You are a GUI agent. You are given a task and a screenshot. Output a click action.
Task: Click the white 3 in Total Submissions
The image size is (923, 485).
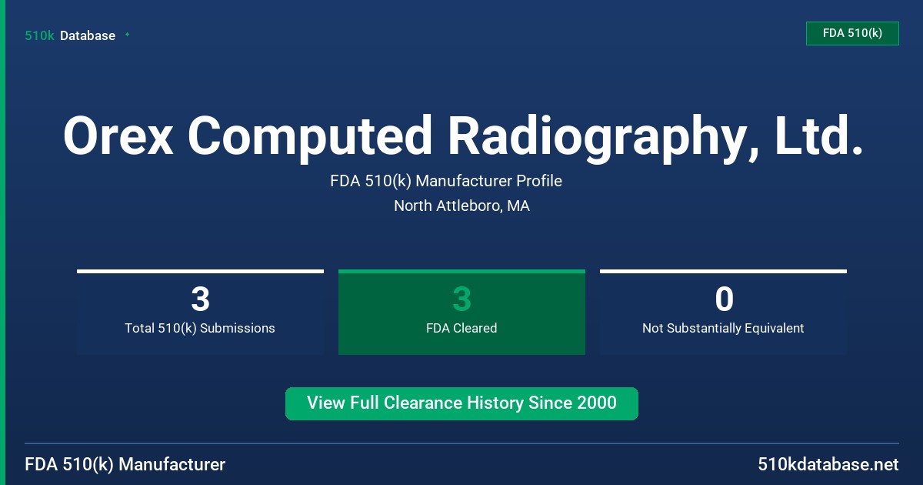click(200, 299)
